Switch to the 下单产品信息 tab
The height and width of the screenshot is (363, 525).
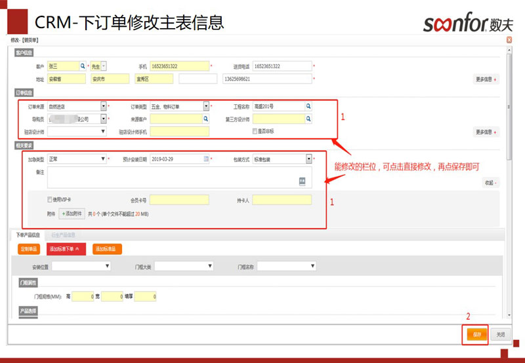28,235
